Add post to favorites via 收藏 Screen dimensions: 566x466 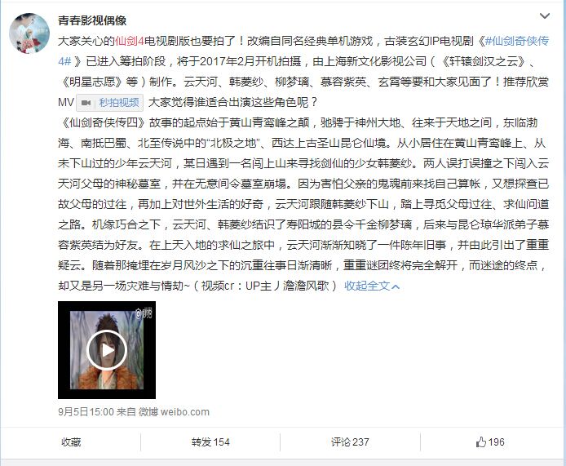(71, 442)
